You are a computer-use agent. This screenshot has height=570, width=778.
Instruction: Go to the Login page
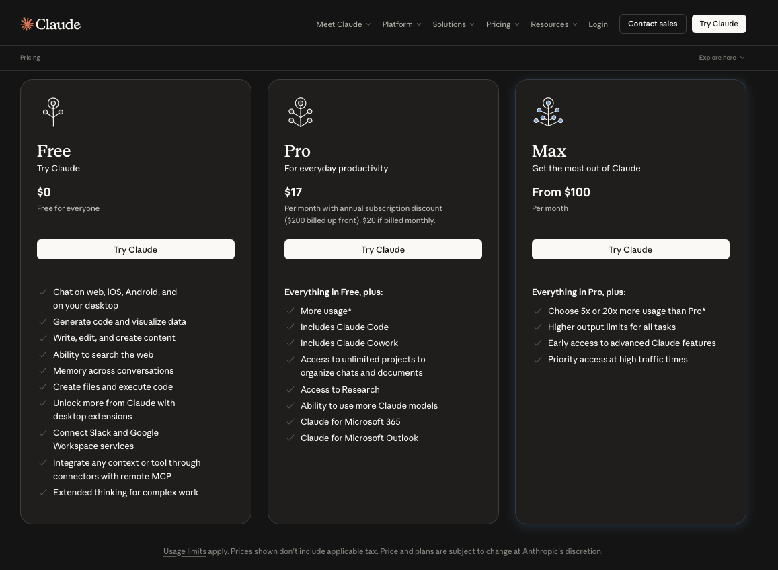[598, 24]
